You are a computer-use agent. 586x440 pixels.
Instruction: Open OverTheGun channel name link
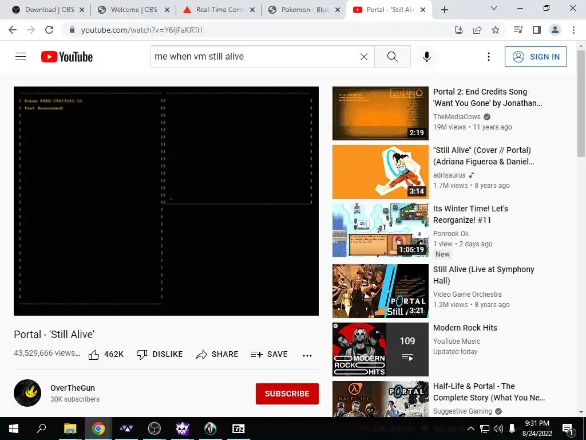(73, 388)
